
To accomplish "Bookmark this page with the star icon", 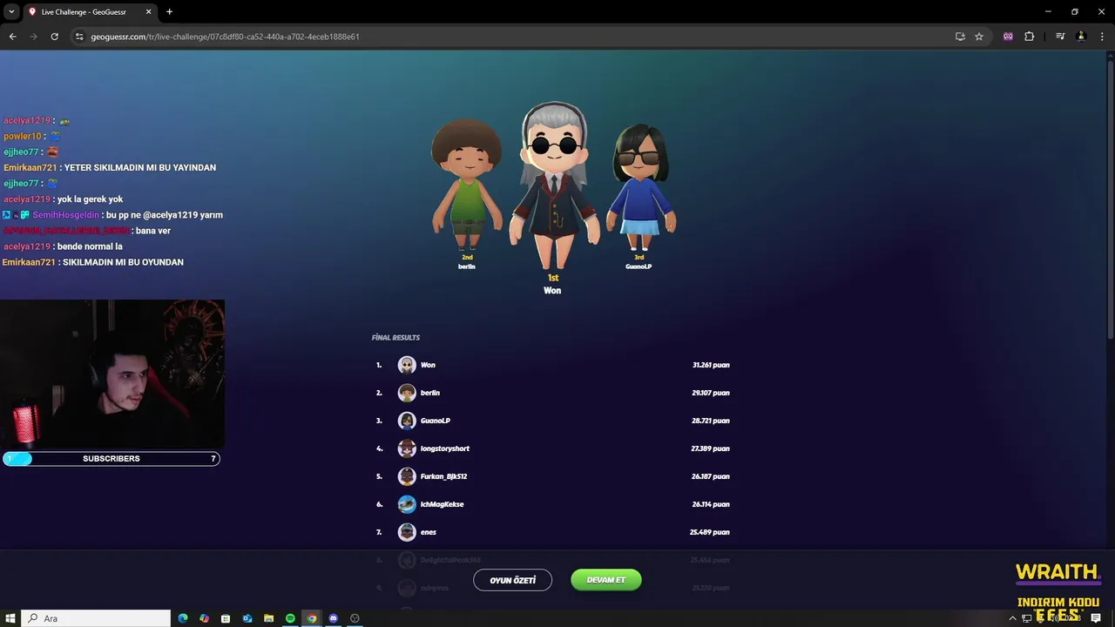I will (979, 37).
